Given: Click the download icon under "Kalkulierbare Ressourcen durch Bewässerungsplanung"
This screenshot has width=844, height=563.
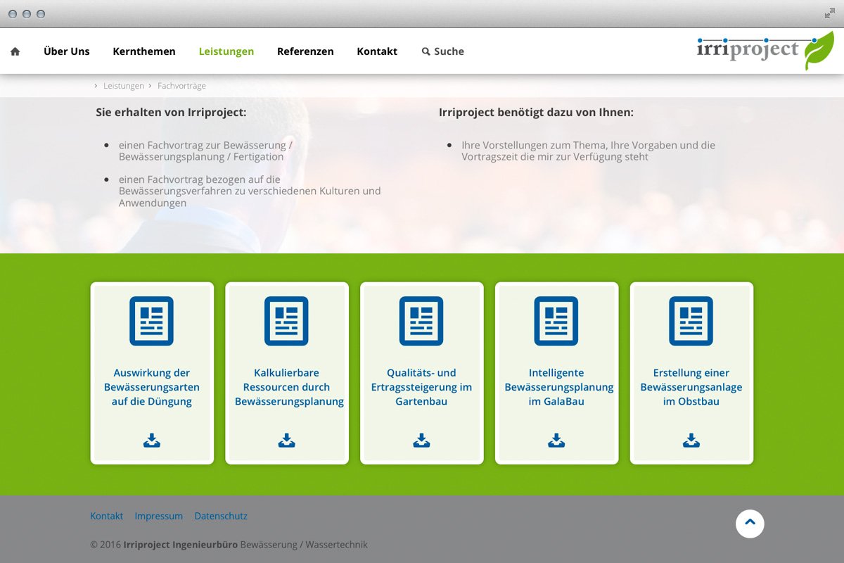Looking at the screenshot, I should click(286, 440).
